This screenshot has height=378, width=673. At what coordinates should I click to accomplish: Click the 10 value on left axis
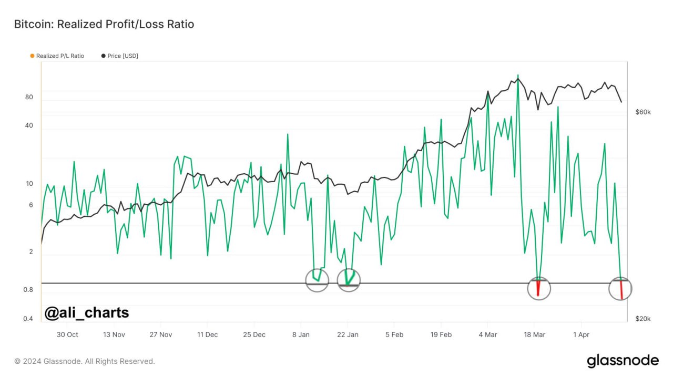(29, 184)
